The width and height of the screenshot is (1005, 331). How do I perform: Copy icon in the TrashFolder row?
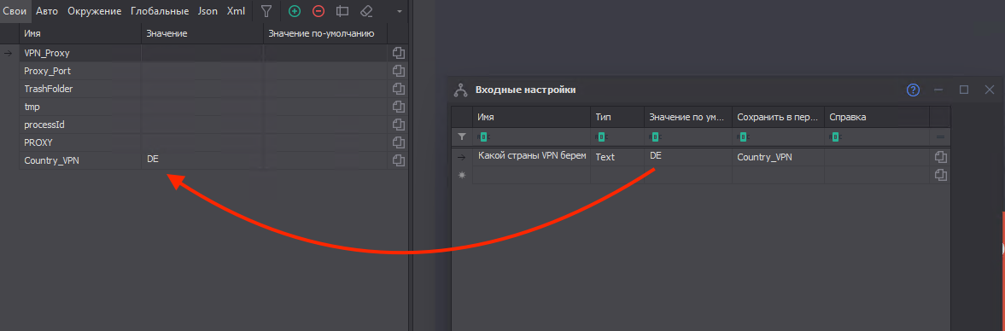pyautogui.click(x=398, y=89)
